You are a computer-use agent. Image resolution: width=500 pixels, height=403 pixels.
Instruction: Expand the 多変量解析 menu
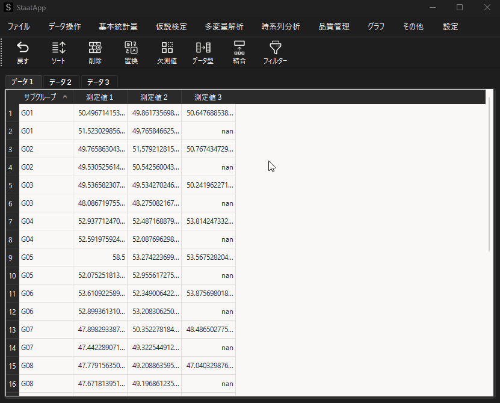click(x=224, y=26)
